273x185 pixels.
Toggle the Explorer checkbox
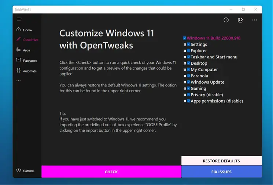(189, 51)
